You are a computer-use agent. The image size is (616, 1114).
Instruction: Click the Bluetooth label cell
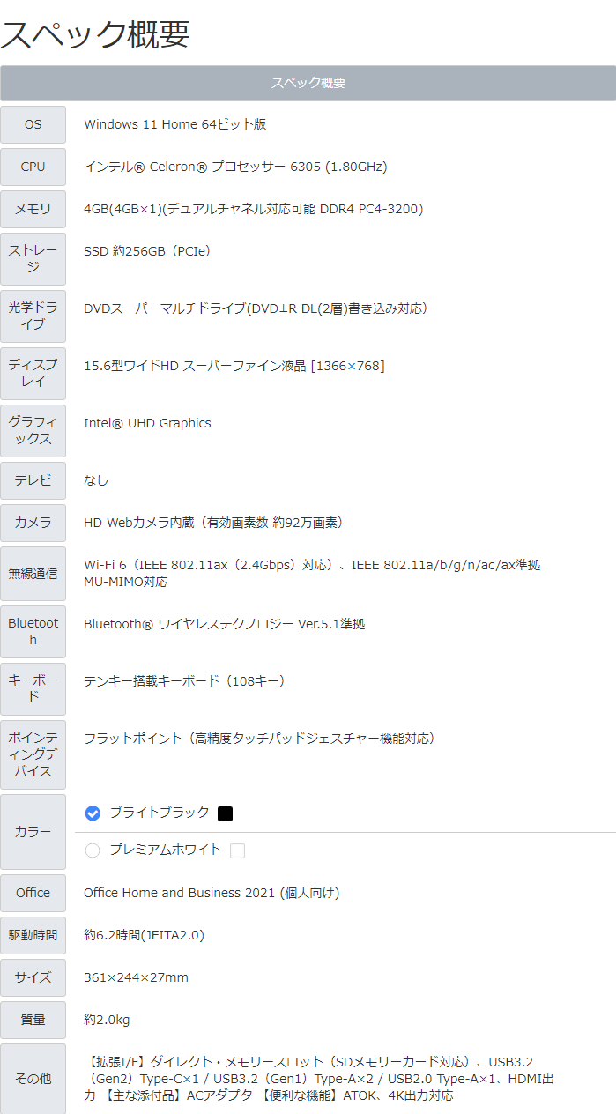[33, 632]
